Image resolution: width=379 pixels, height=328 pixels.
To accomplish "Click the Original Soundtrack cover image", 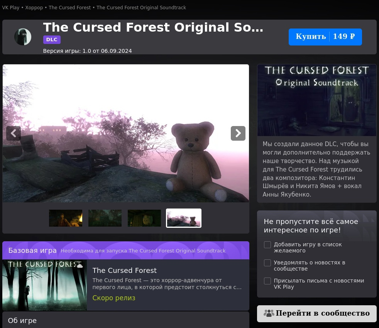I will coord(316,100).
